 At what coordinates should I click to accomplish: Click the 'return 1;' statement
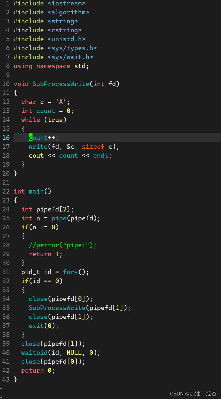(x=46, y=254)
